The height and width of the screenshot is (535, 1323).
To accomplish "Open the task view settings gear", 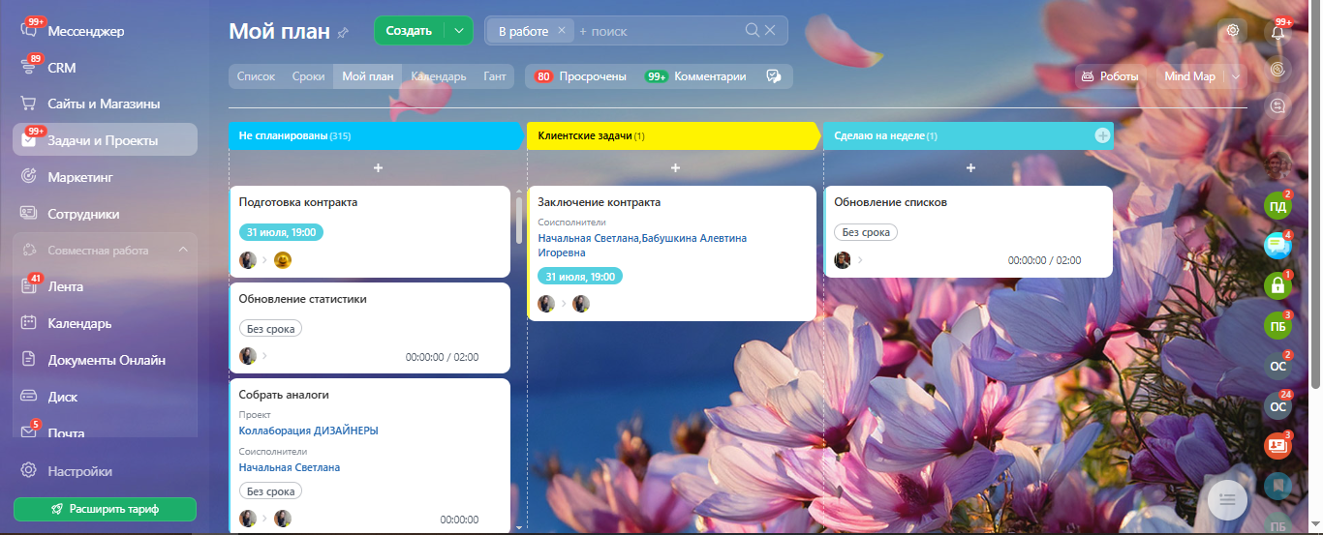I will point(1233,30).
